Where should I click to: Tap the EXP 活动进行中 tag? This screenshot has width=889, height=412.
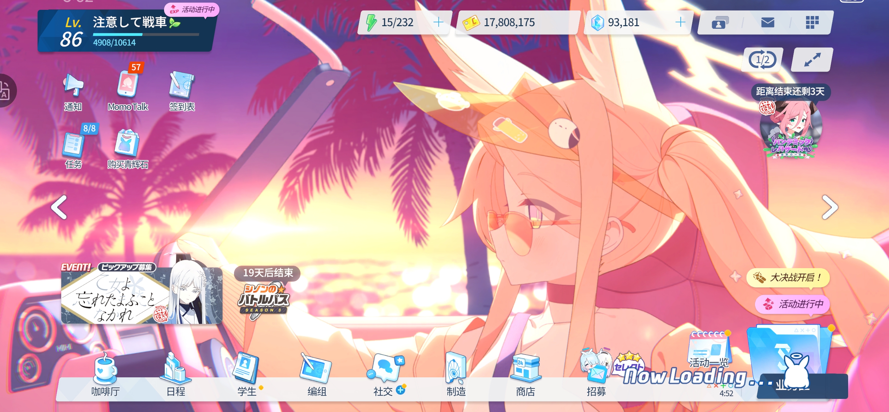point(192,9)
